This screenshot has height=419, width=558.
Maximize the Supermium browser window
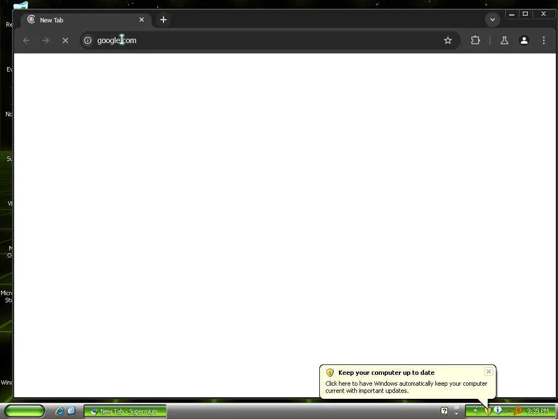525,14
